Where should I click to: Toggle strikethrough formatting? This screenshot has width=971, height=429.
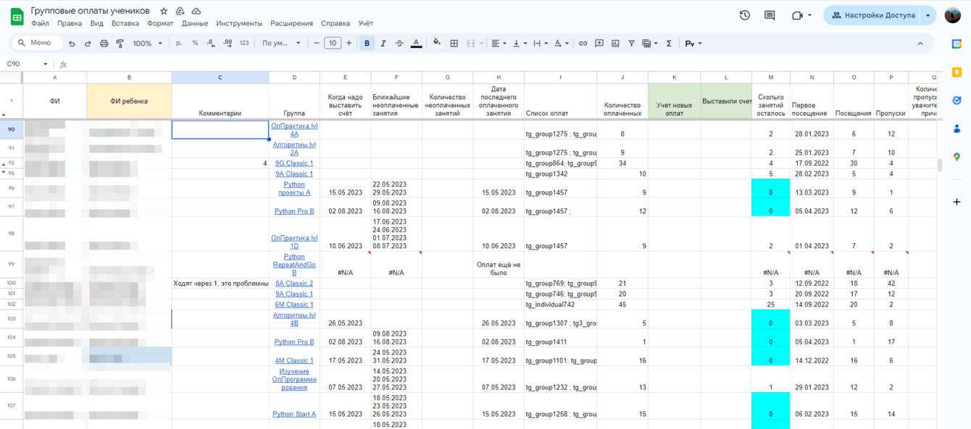[x=399, y=43]
